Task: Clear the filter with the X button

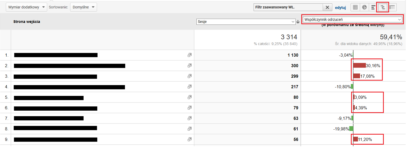Action: [327, 7]
